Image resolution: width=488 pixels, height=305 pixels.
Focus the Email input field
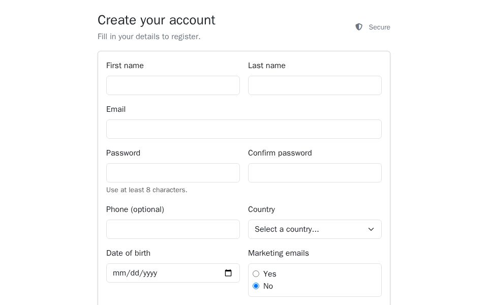tap(244, 129)
